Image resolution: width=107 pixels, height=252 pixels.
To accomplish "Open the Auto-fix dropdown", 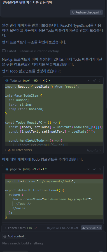I will (x=94, y=150).
